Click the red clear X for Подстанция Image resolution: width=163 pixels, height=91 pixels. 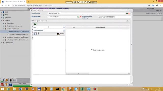pyautogui.click(x=80, y=17)
